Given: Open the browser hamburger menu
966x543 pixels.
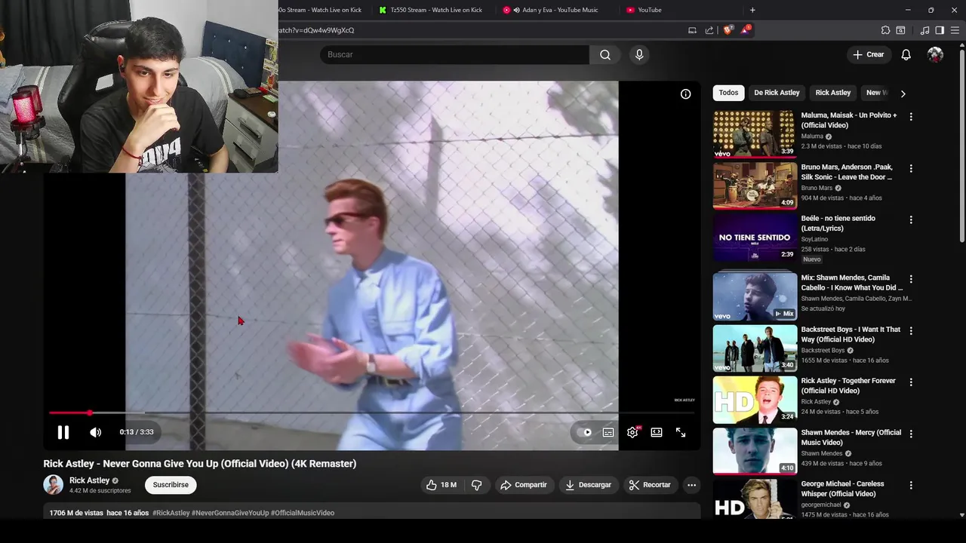Looking at the screenshot, I should click(955, 30).
